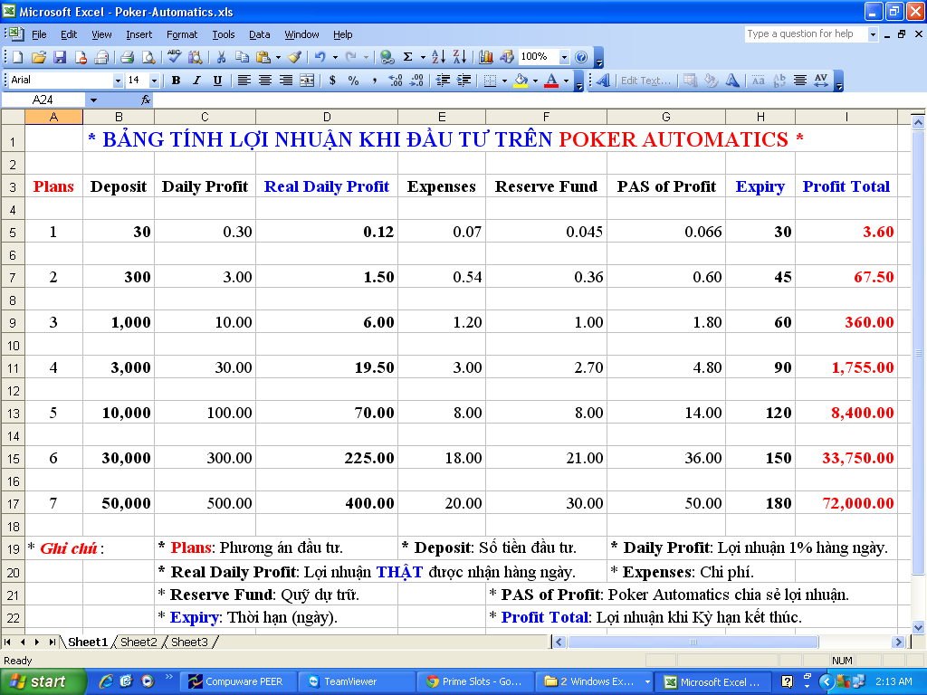Viewport: 927px width, 695px height.
Task: Click the Merge and Center icon
Action: (307, 81)
